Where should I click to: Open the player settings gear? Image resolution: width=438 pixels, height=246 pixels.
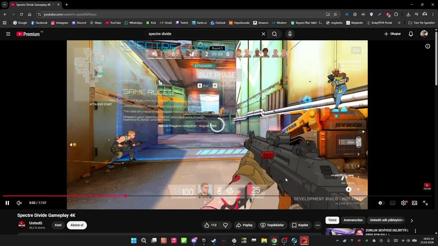tap(404, 203)
